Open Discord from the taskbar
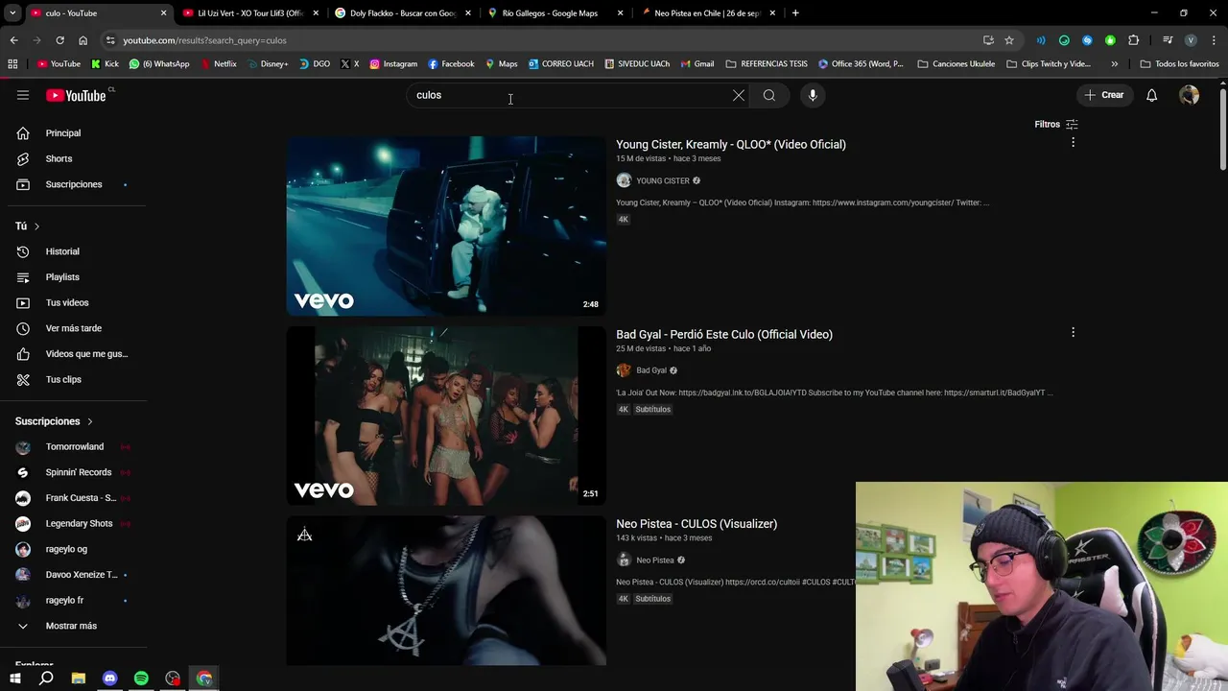 click(x=109, y=679)
